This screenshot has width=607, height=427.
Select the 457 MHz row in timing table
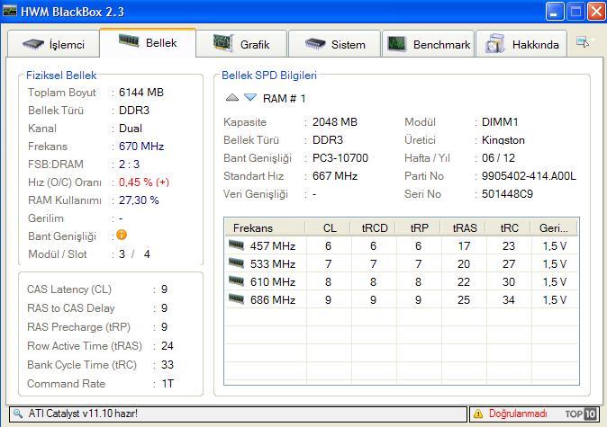pos(273,245)
